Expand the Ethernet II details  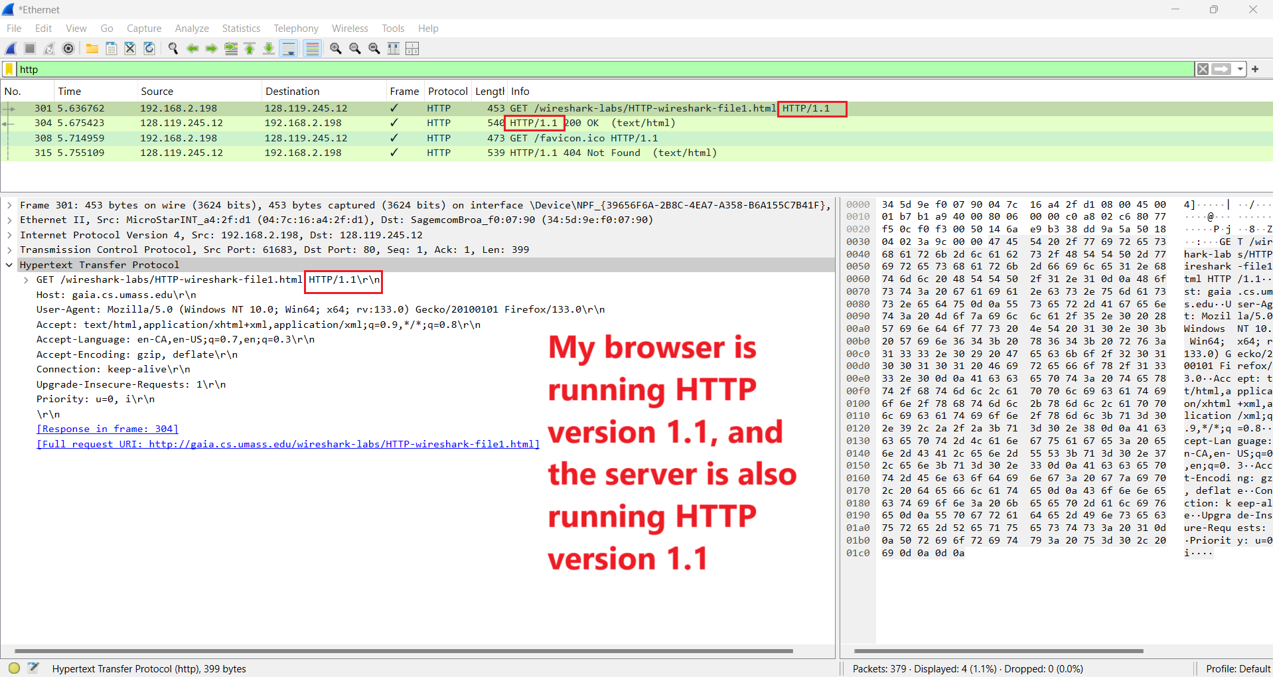click(9, 220)
